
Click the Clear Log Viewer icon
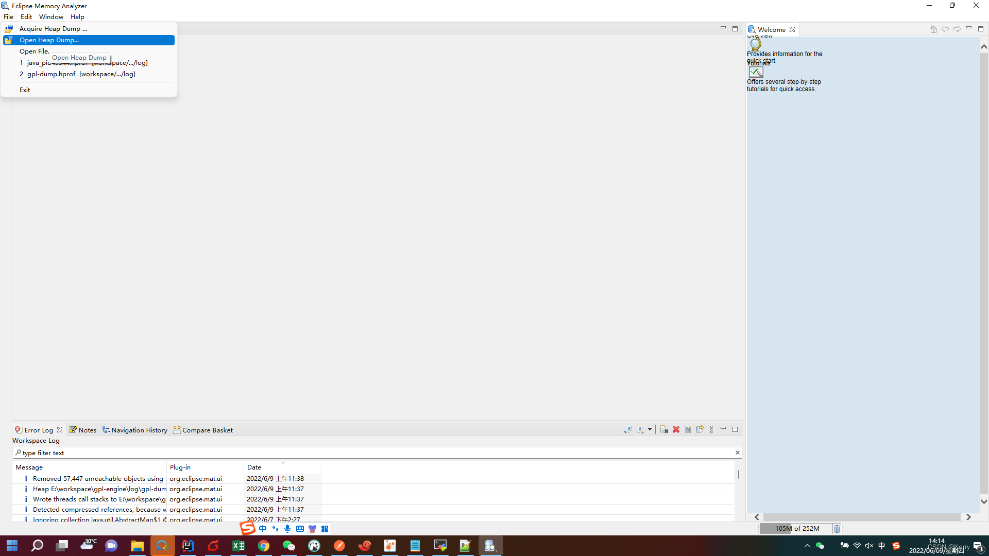click(664, 429)
